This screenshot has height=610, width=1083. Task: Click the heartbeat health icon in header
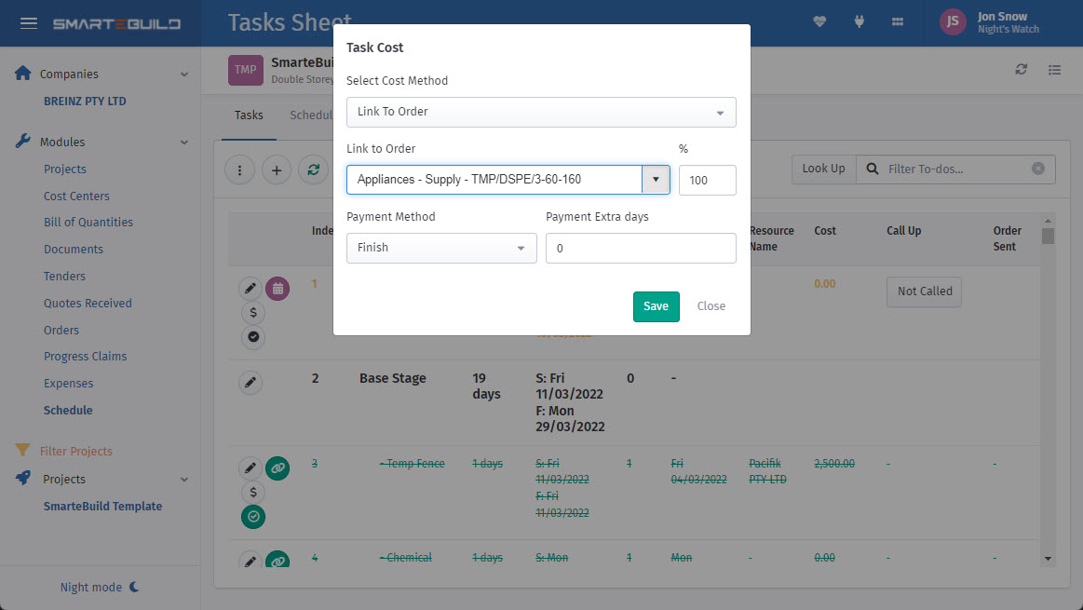(819, 21)
